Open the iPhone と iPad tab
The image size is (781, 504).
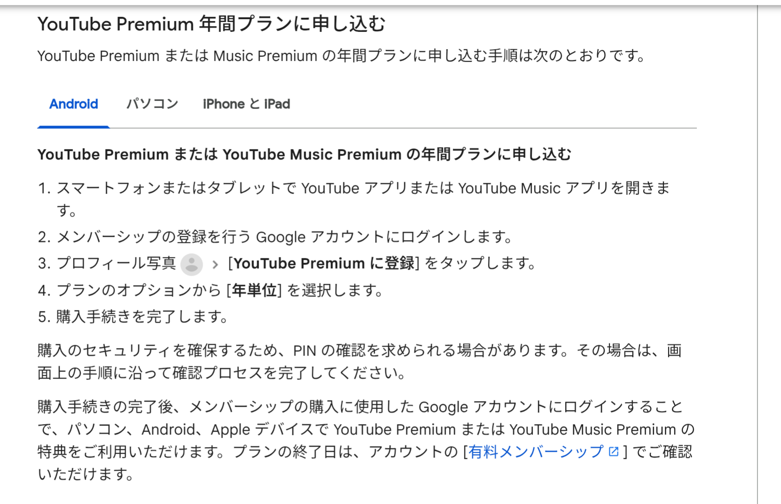coord(246,104)
